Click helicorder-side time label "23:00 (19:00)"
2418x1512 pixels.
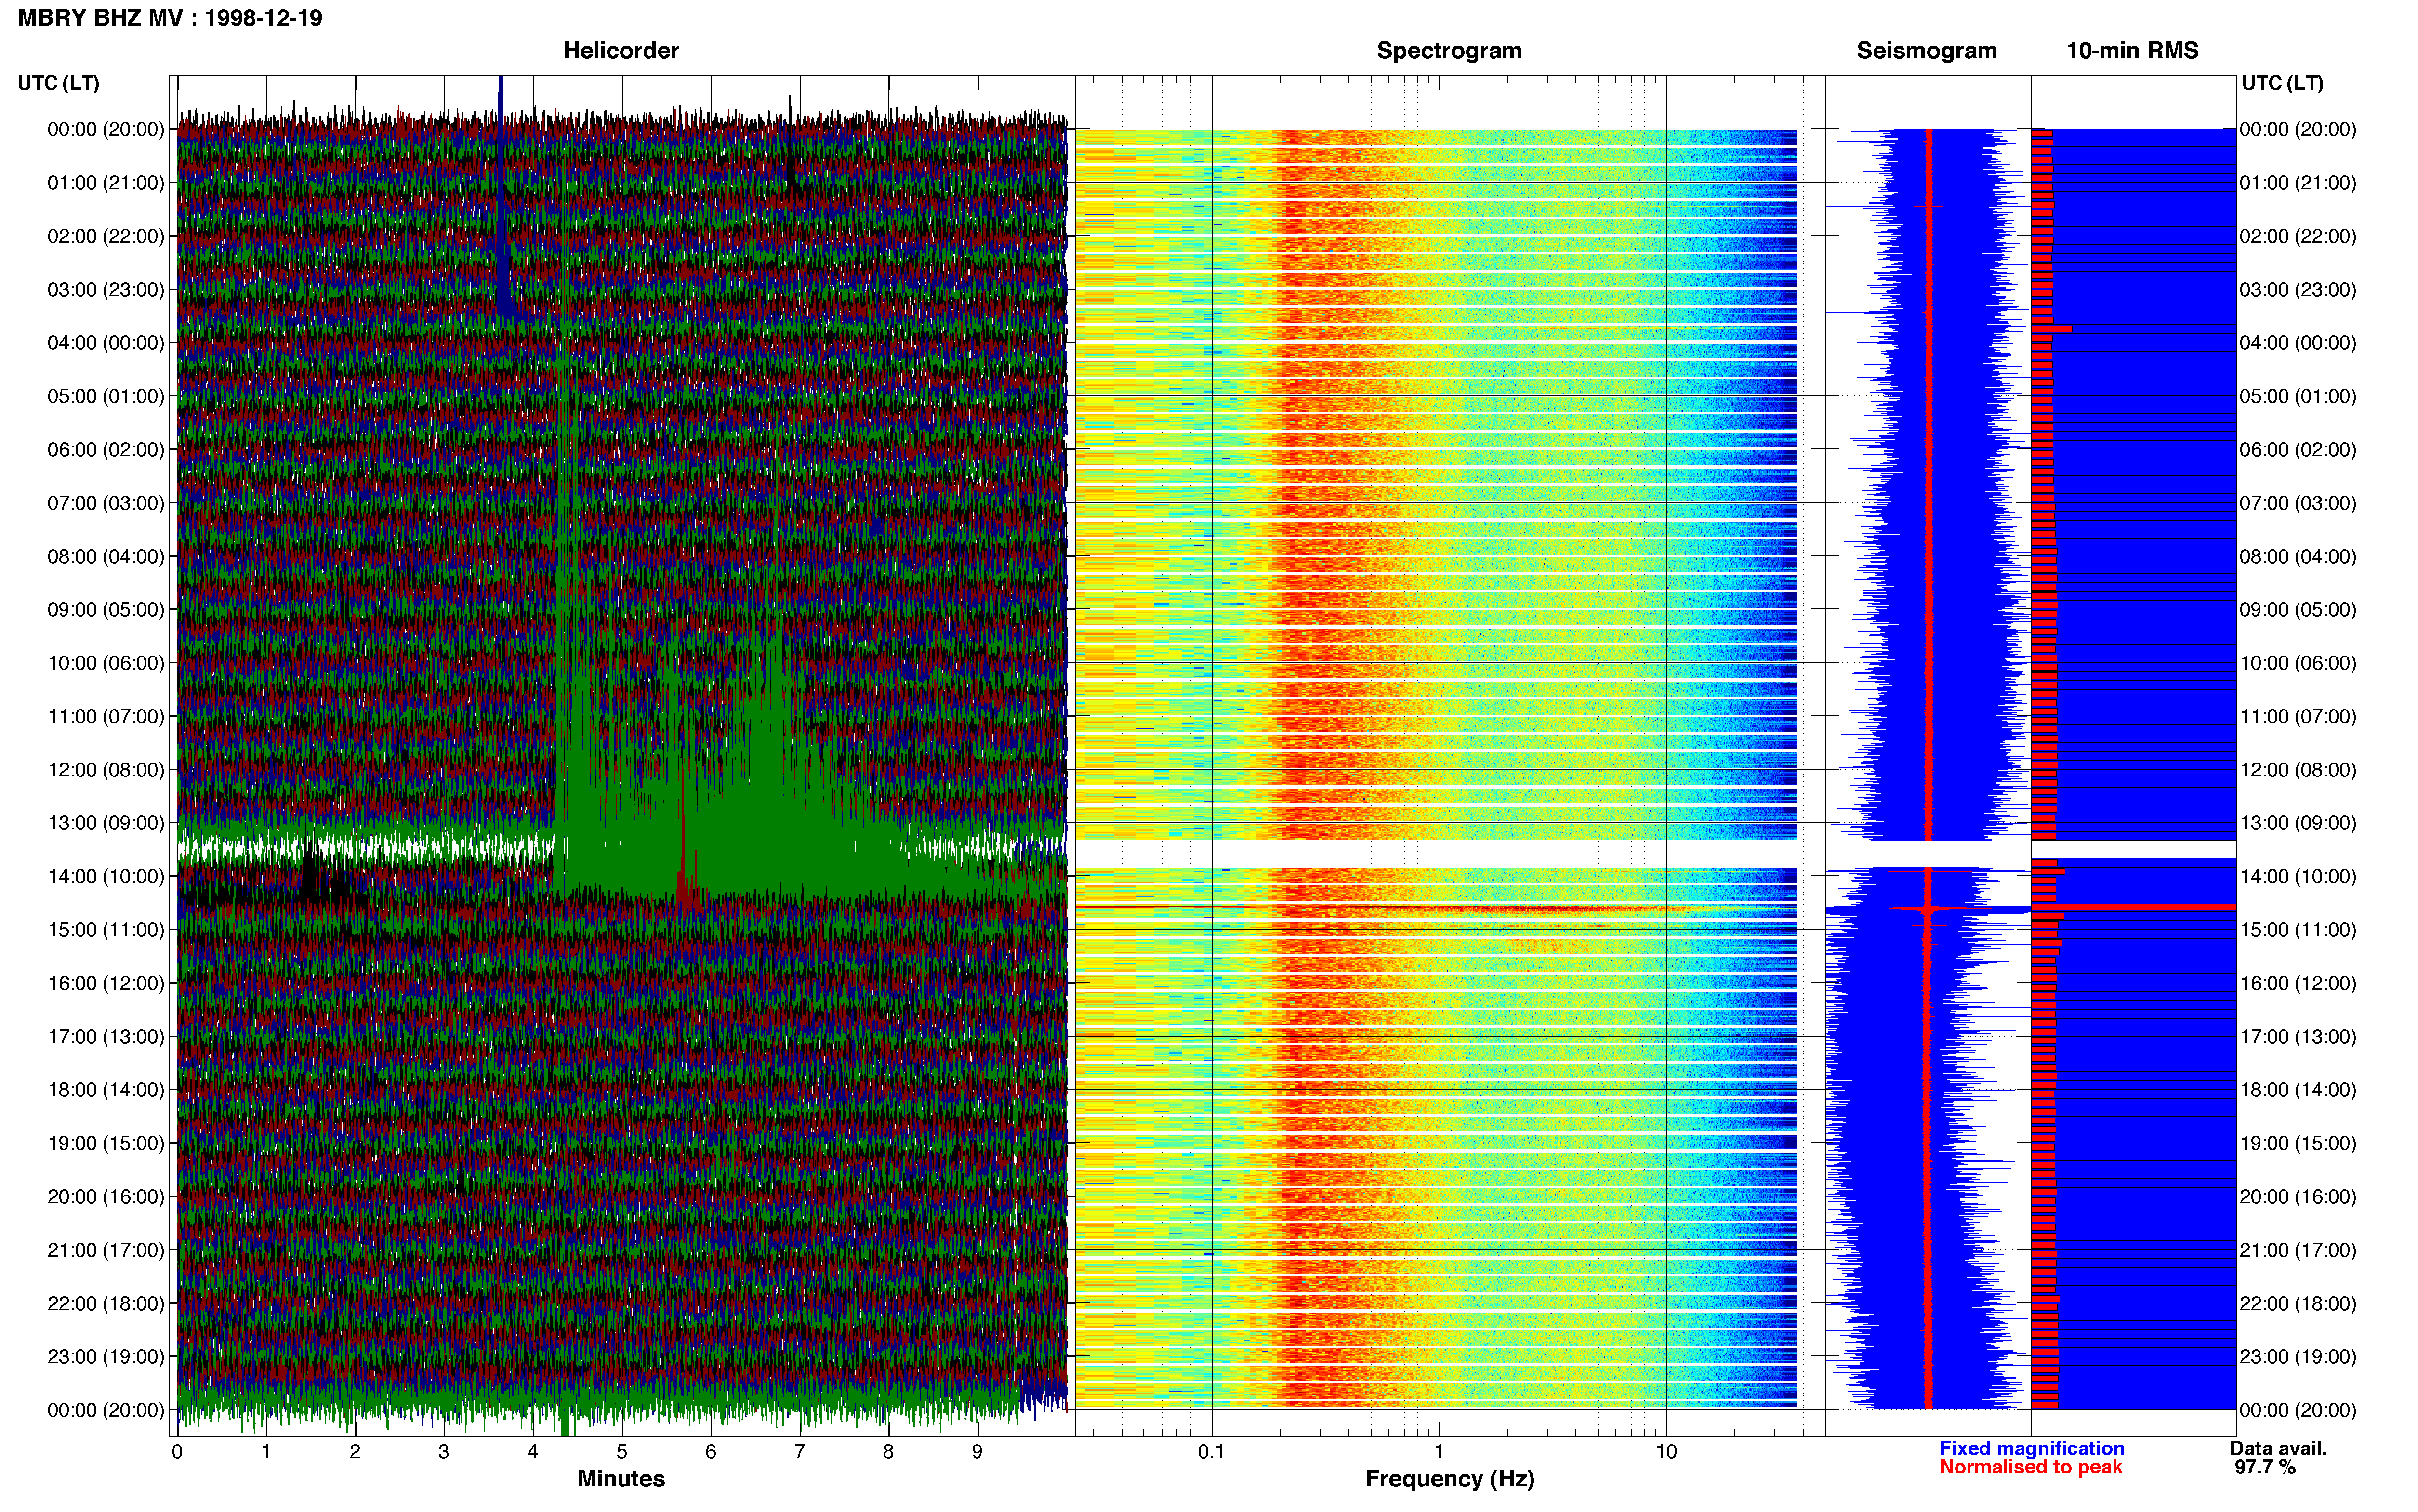pos(106,1357)
